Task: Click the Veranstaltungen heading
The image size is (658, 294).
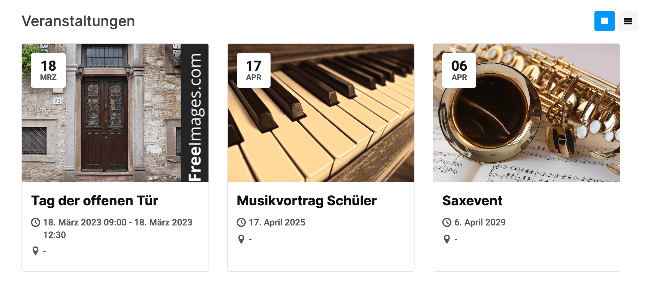Action: pyautogui.click(x=78, y=21)
